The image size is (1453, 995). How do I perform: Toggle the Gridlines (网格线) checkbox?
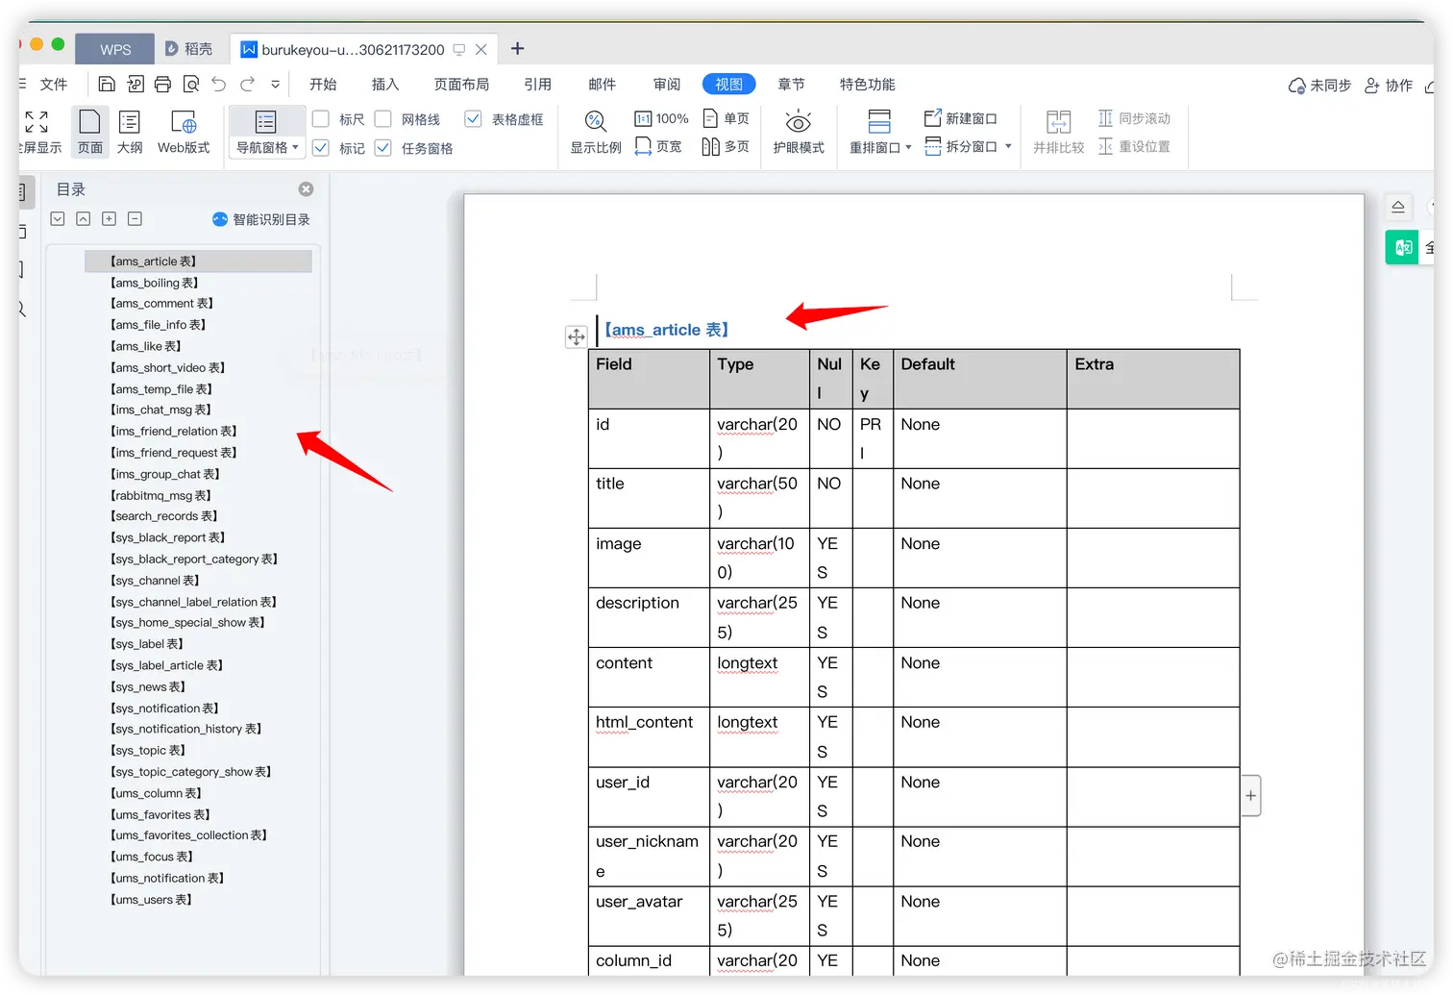382,119
